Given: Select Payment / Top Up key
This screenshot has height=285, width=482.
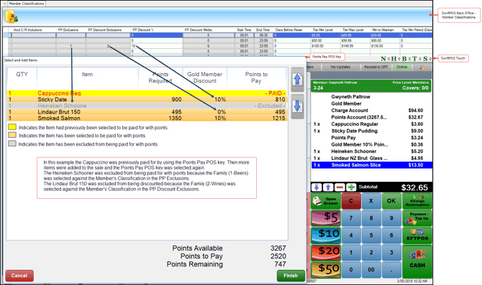Looking at the screenshot, I should [417, 218].
